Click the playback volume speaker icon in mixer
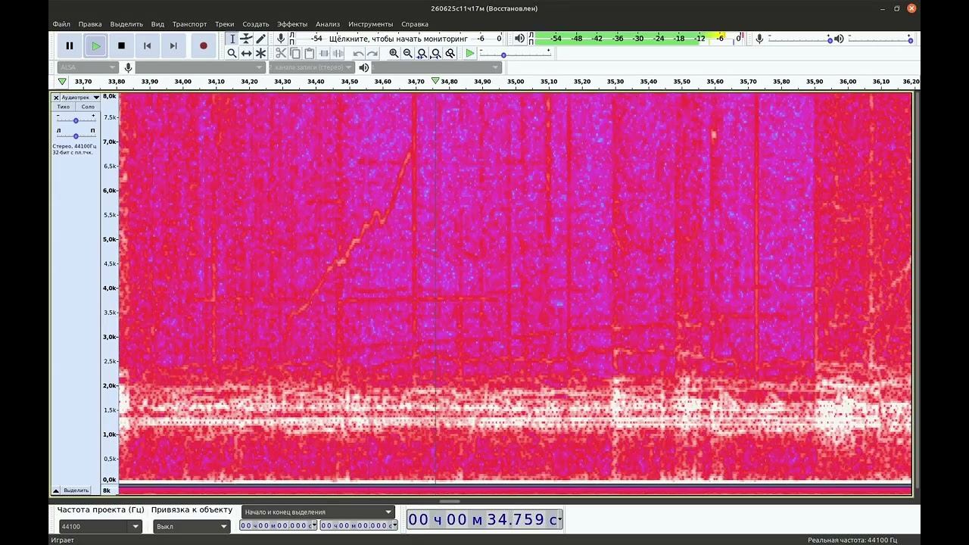 (x=839, y=39)
